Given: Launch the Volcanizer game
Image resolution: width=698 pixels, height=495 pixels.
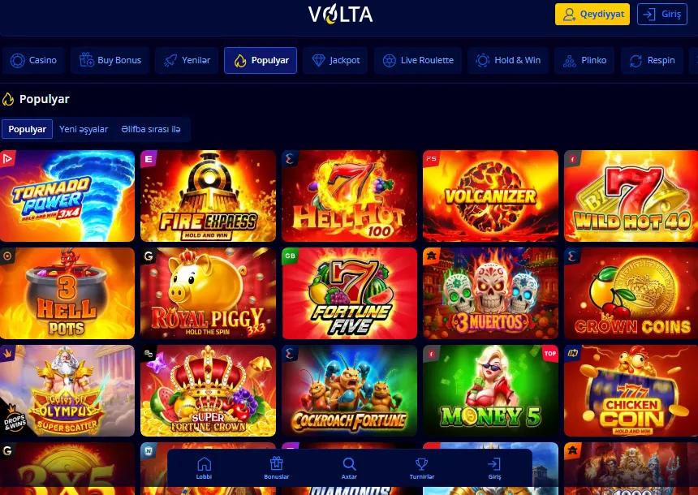Looking at the screenshot, I should click(x=490, y=196).
